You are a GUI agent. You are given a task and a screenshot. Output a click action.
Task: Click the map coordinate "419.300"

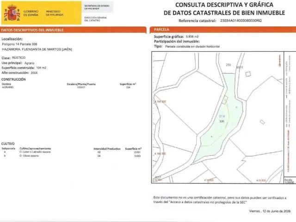coord(261,180)
